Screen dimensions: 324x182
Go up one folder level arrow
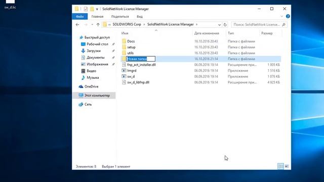click(98, 25)
